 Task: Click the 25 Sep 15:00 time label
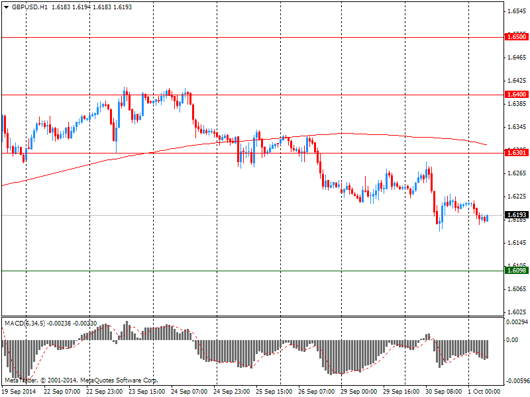[274, 392]
